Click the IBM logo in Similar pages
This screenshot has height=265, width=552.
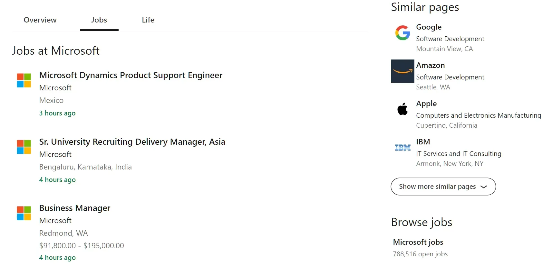click(x=402, y=147)
